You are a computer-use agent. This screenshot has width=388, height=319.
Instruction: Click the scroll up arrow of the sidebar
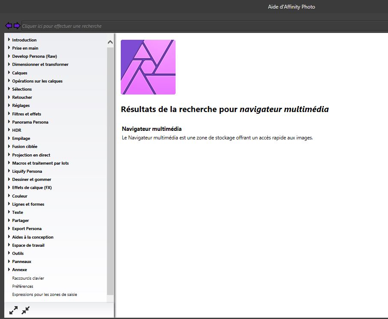[110, 42]
